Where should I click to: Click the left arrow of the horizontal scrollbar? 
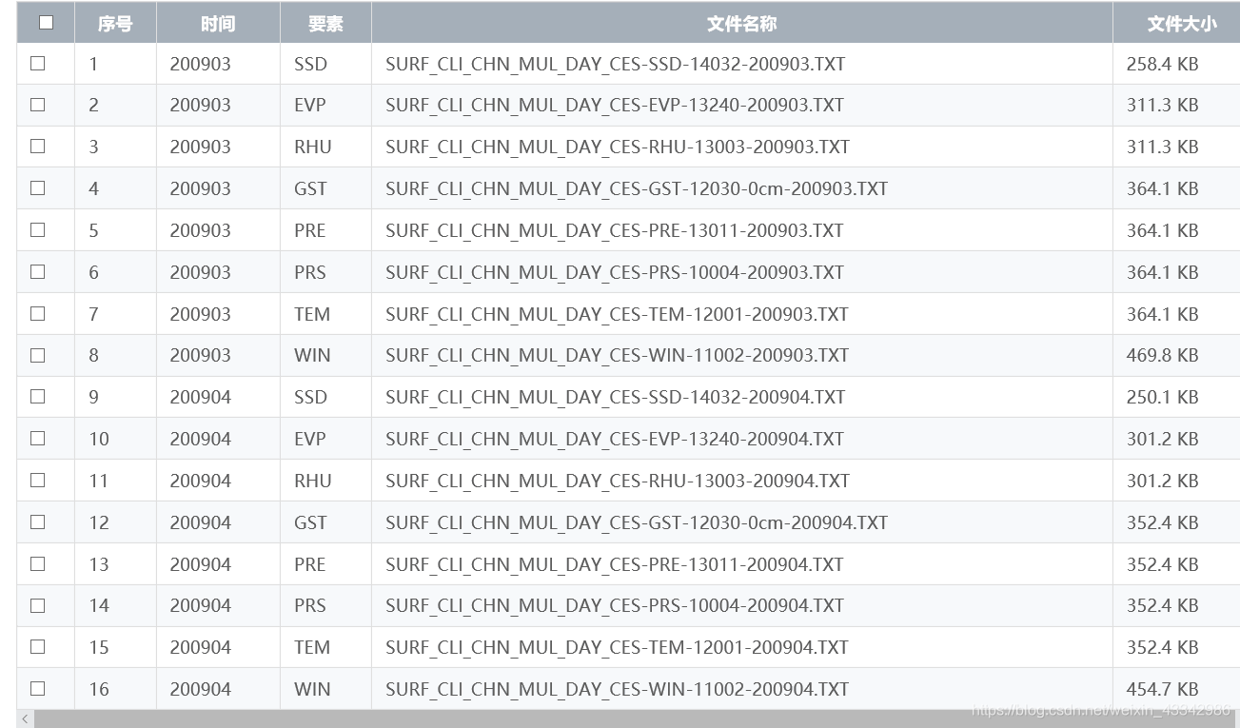pos(26,718)
